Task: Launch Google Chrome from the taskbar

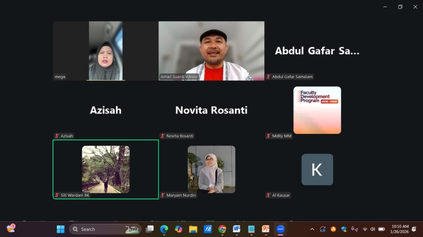Action: point(222,229)
